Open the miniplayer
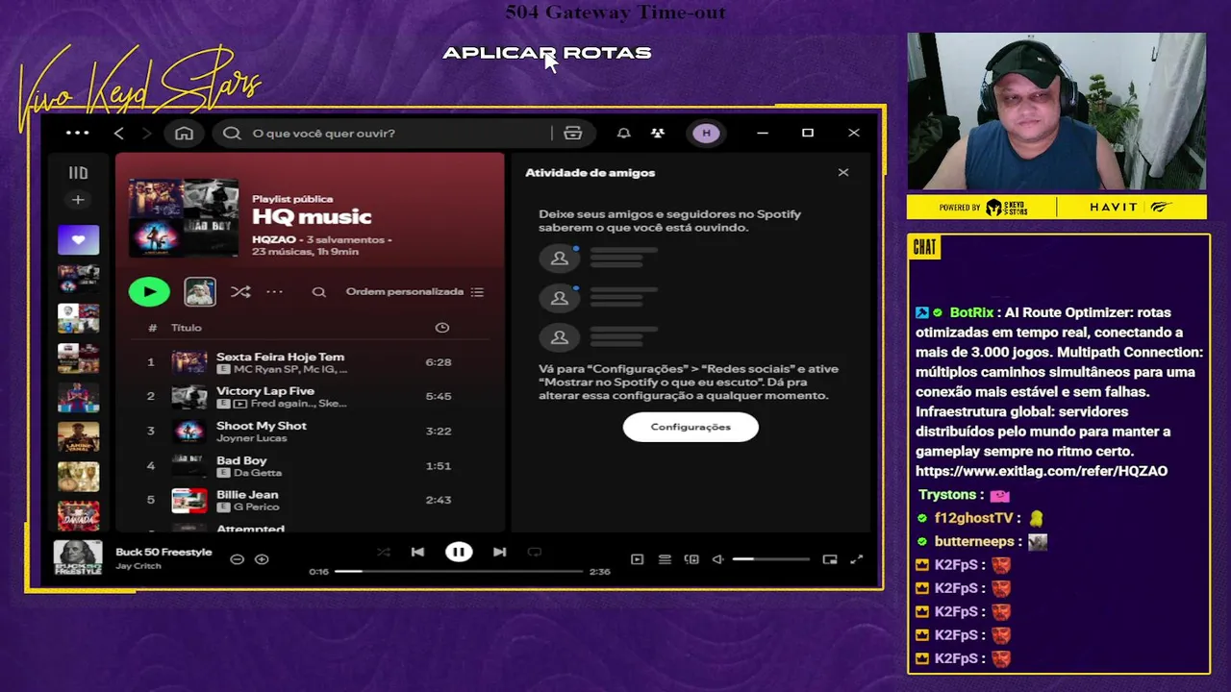 pyautogui.click(x=830, y=559)
